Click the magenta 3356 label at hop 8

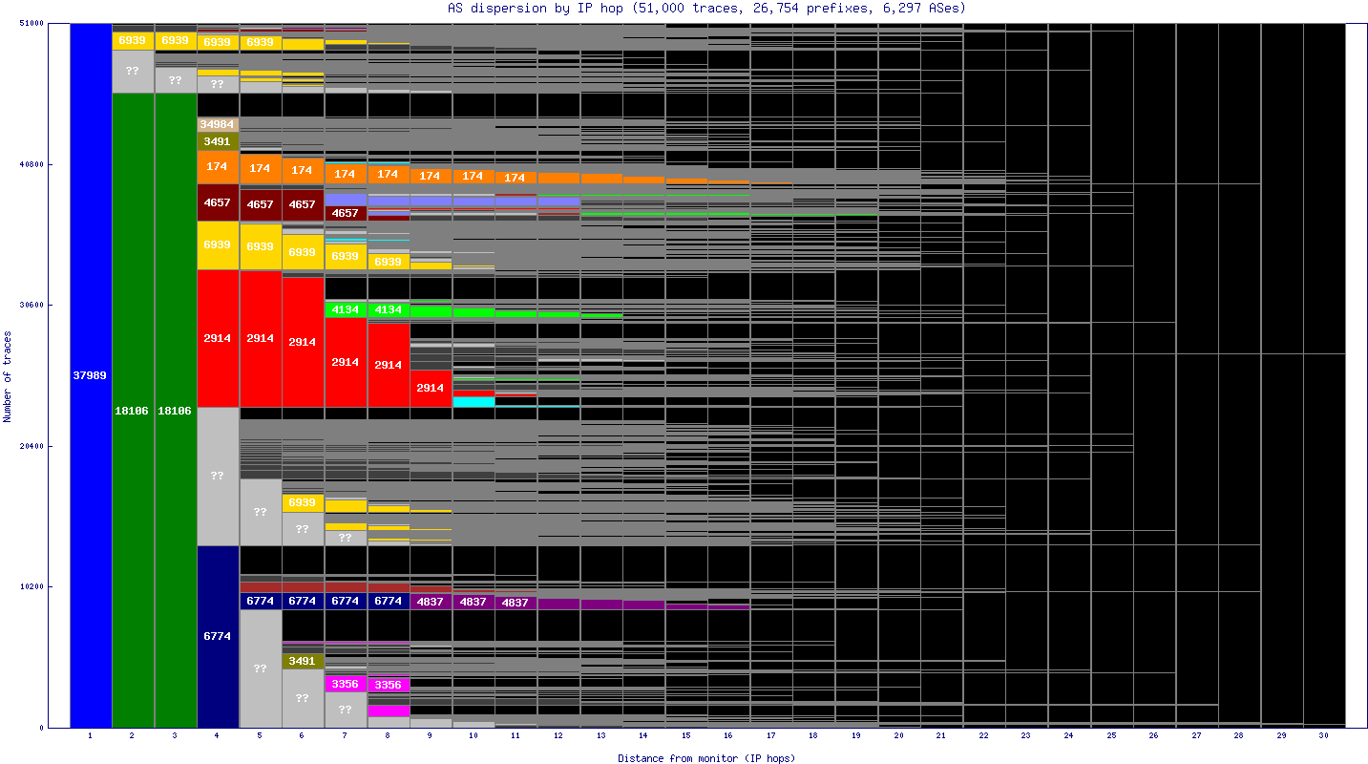[388, 685]
